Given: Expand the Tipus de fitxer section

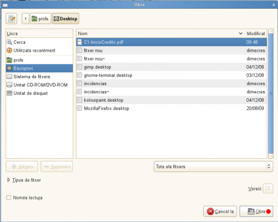Looking at the screenshot, I should (x=9, y=180).
